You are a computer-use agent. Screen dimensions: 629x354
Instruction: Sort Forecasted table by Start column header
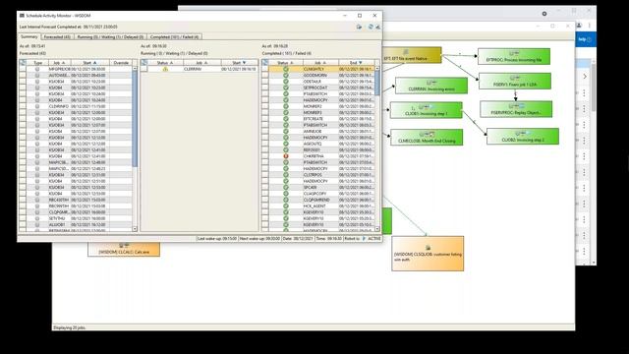[89, 63]
